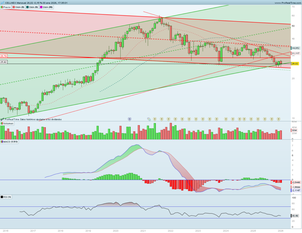Viewport: 302px width, 233px height.
Task: Select the red 28,79 horizontal line label
Action: pyautogui.click(x=4, y=56)
